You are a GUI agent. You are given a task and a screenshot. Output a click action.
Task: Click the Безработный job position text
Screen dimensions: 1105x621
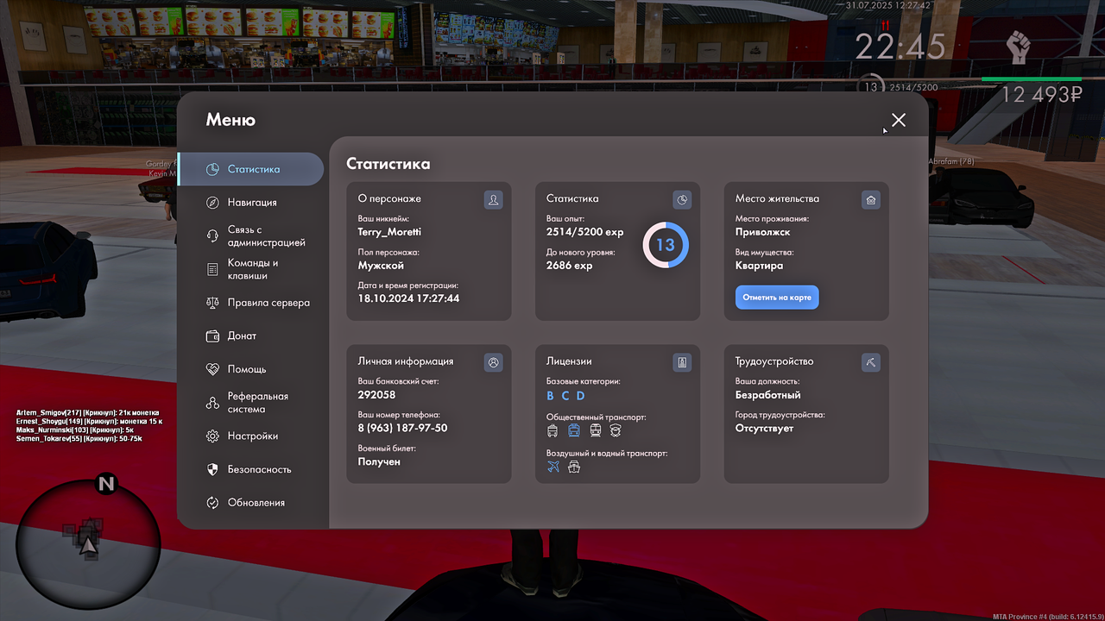tap(768, 395)
